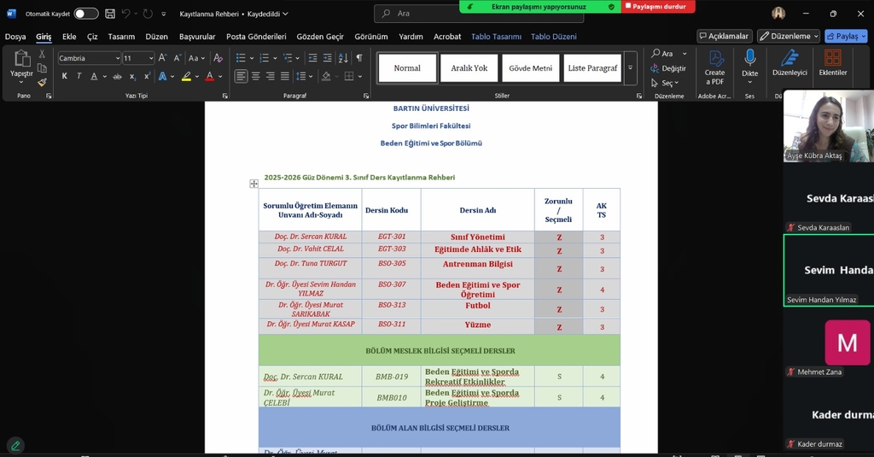Toggle bold with the K button
Screen dimensions: 874x457
coord(65,76)
